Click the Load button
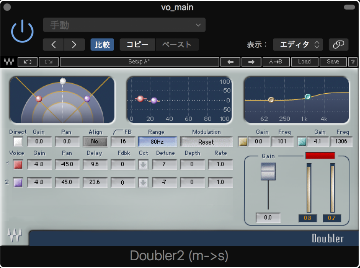Viewport: 360px width, 268px height. point(304,62)
